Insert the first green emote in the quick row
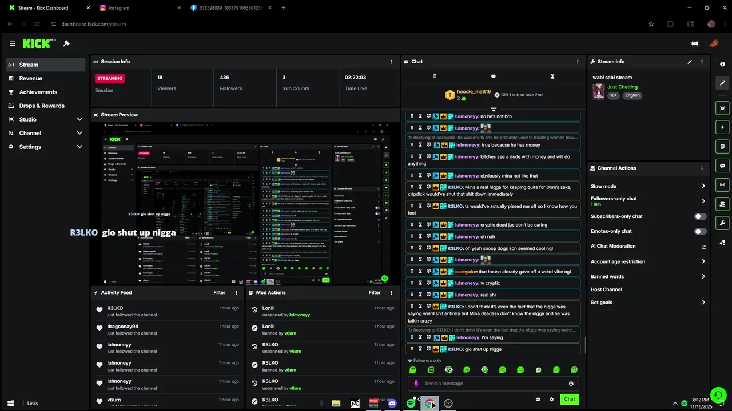The width and height of the screenshot is (732, 411). tap(413, 370)
